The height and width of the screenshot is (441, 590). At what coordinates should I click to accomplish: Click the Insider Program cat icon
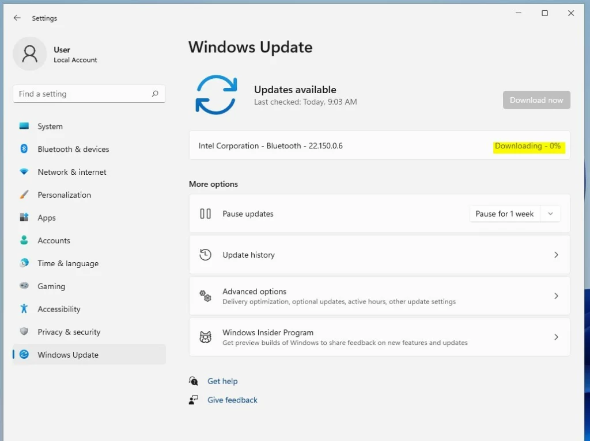coord(206,337)
